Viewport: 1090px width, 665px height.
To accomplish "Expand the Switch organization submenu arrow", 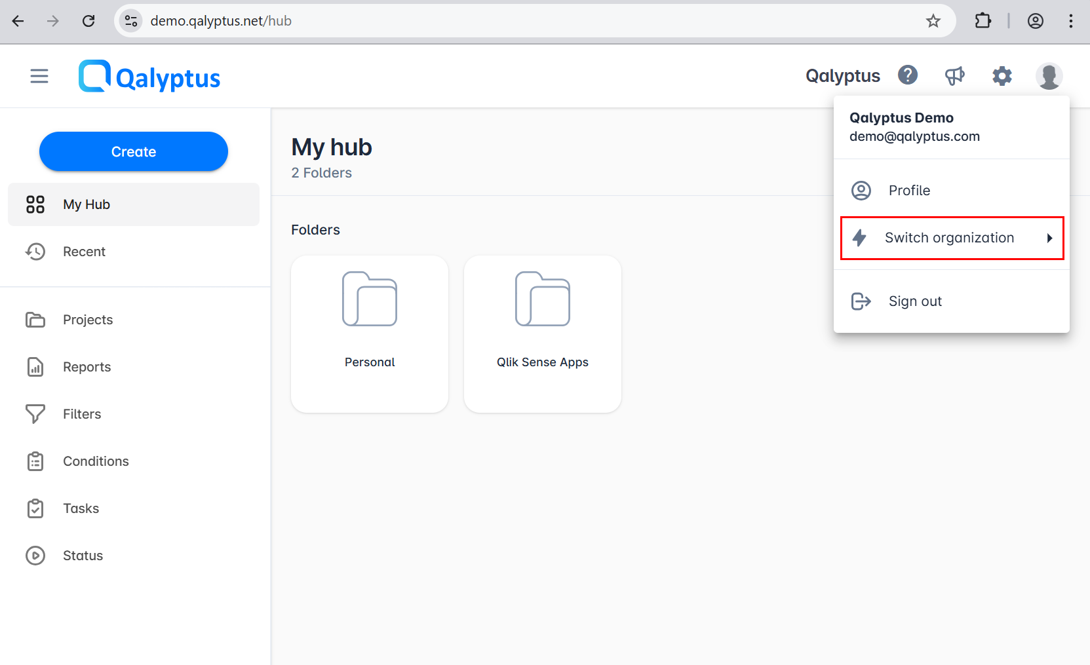I will [x=1049, y=238].
